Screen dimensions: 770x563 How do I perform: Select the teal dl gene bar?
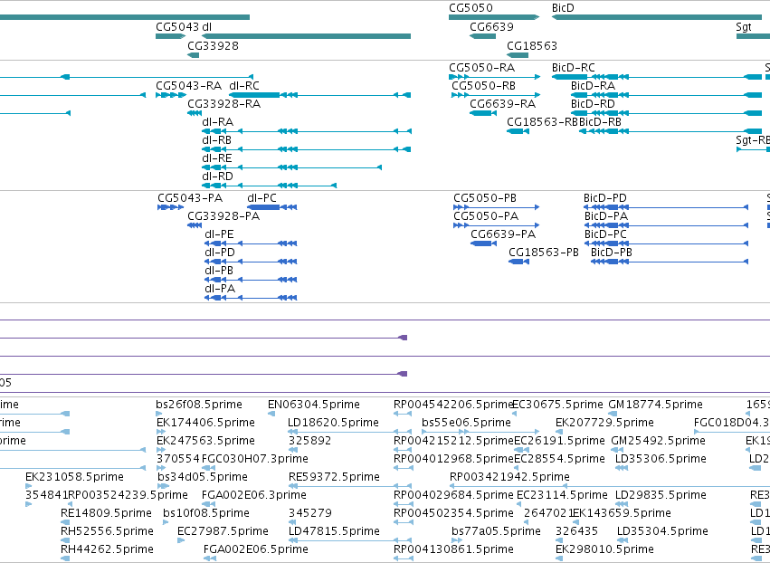306,36
